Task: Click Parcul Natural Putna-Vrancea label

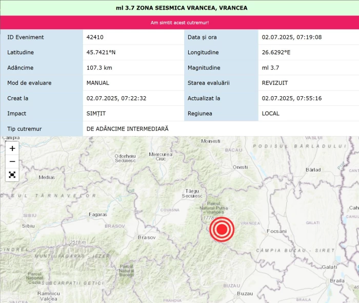Action: click(x=214, y=208)
